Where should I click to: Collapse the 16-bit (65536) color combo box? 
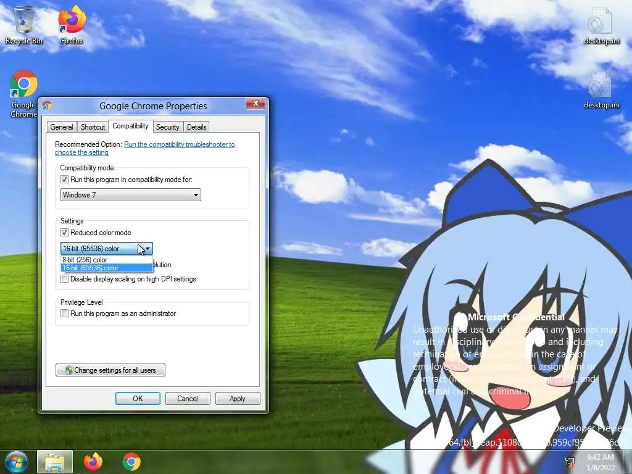click(106, 249)
